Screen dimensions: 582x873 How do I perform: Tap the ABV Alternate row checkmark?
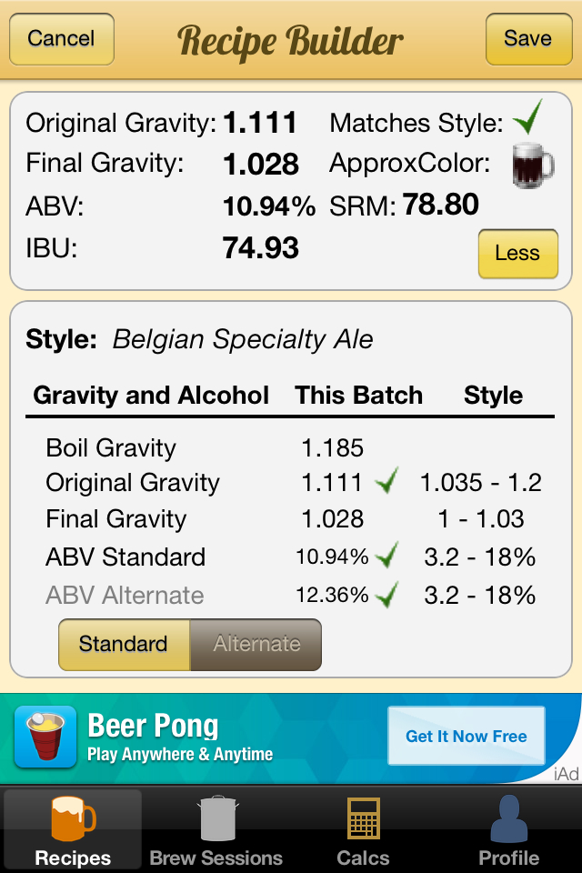tap(386, 594)
